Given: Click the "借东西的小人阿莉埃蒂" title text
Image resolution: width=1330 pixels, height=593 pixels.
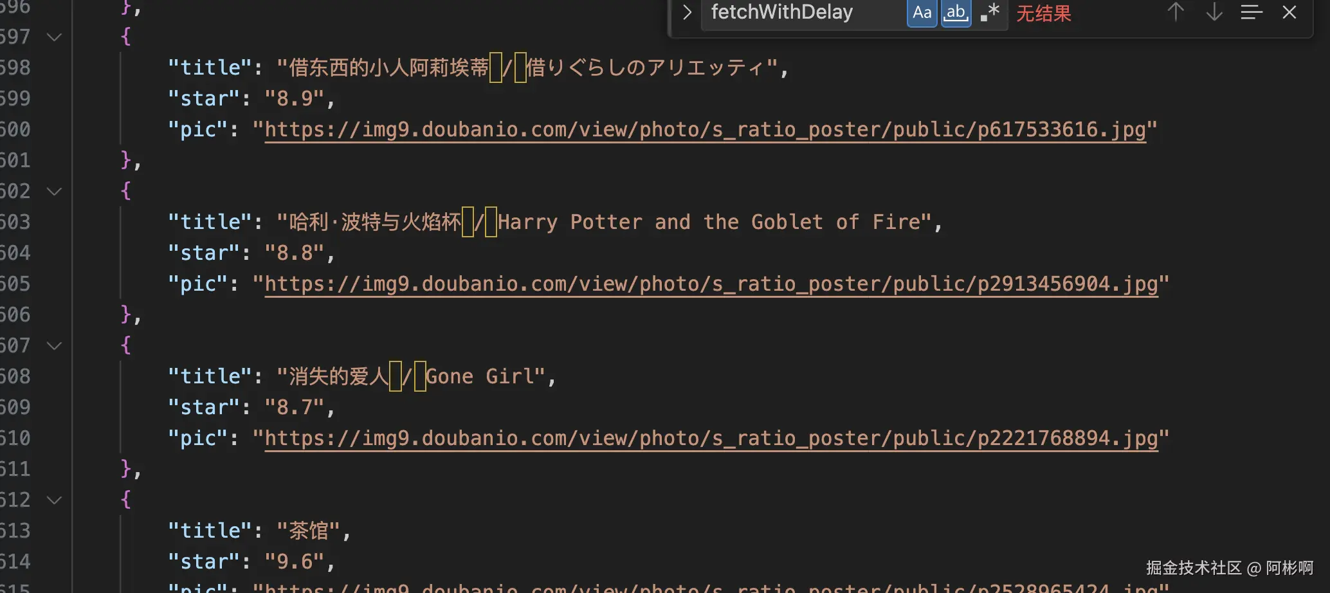Looking at the screenshot, I should pyautogui.click(x=388, y=68).
